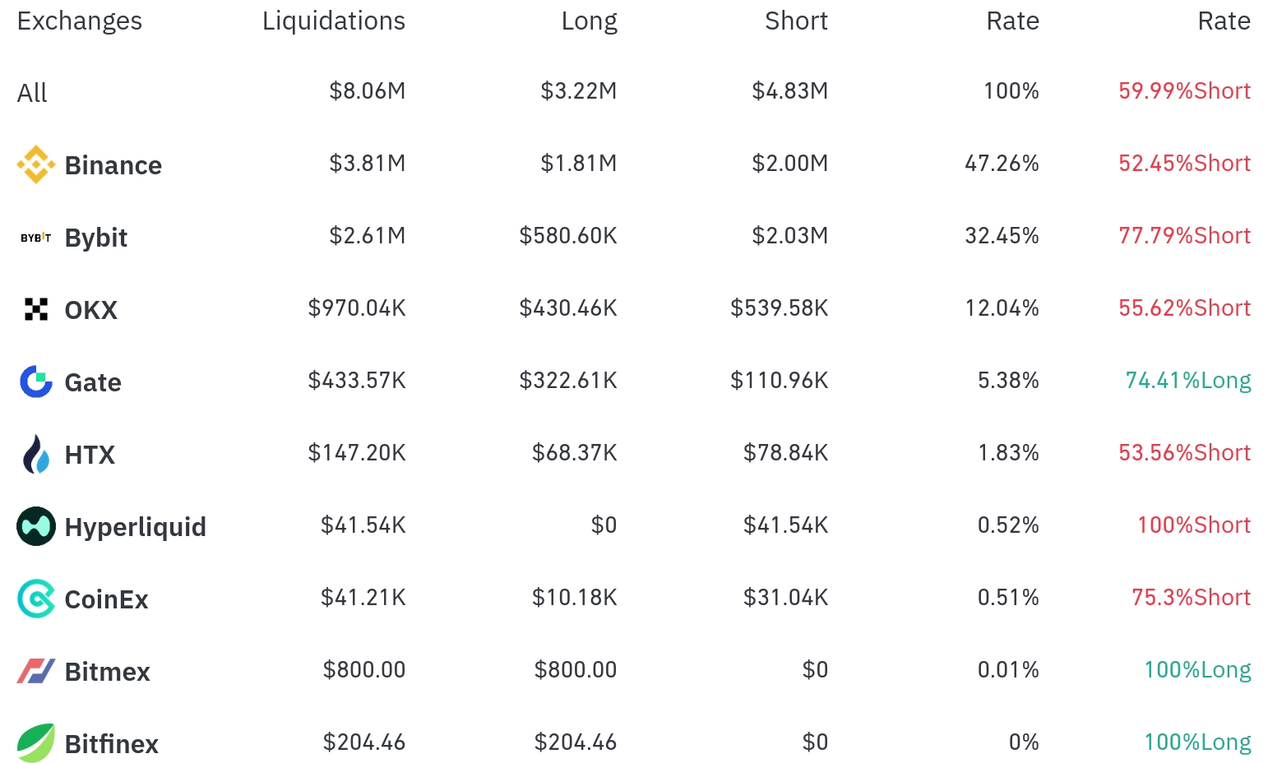
Task: Click the Bitfinex leaf logo icon
Action: point(36,743)
